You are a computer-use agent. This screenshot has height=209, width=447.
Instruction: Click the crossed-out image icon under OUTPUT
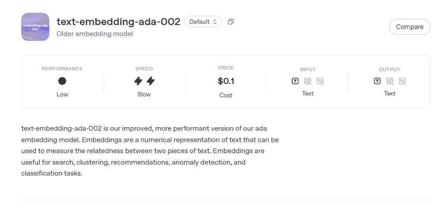pos(390,81)
